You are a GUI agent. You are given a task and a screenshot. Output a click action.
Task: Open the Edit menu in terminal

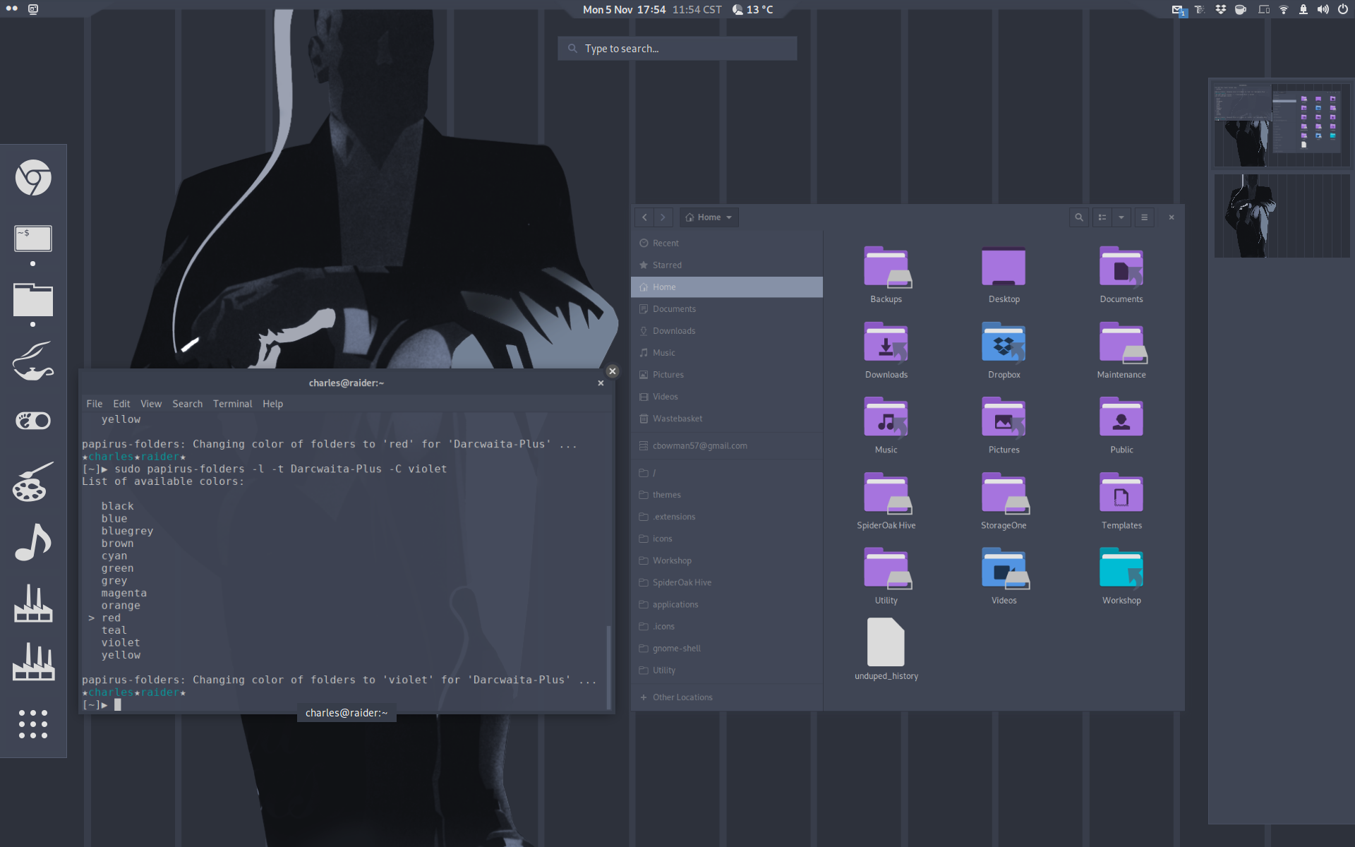click(x=121, y=404)
